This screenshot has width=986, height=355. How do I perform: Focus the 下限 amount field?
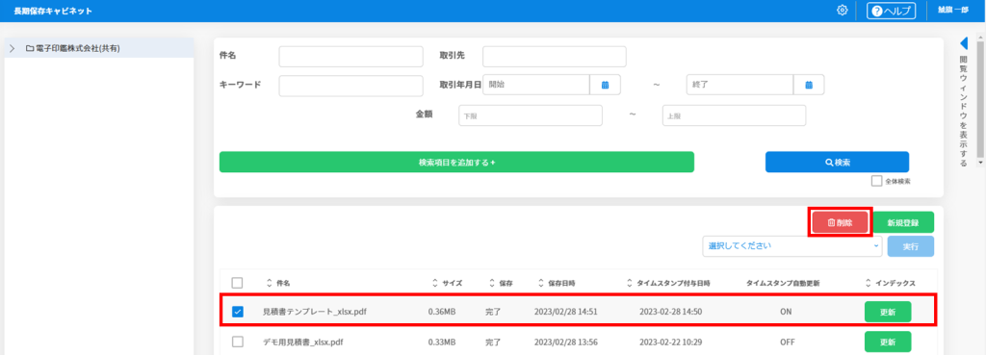pyautogui.click(x=531, y=115)
